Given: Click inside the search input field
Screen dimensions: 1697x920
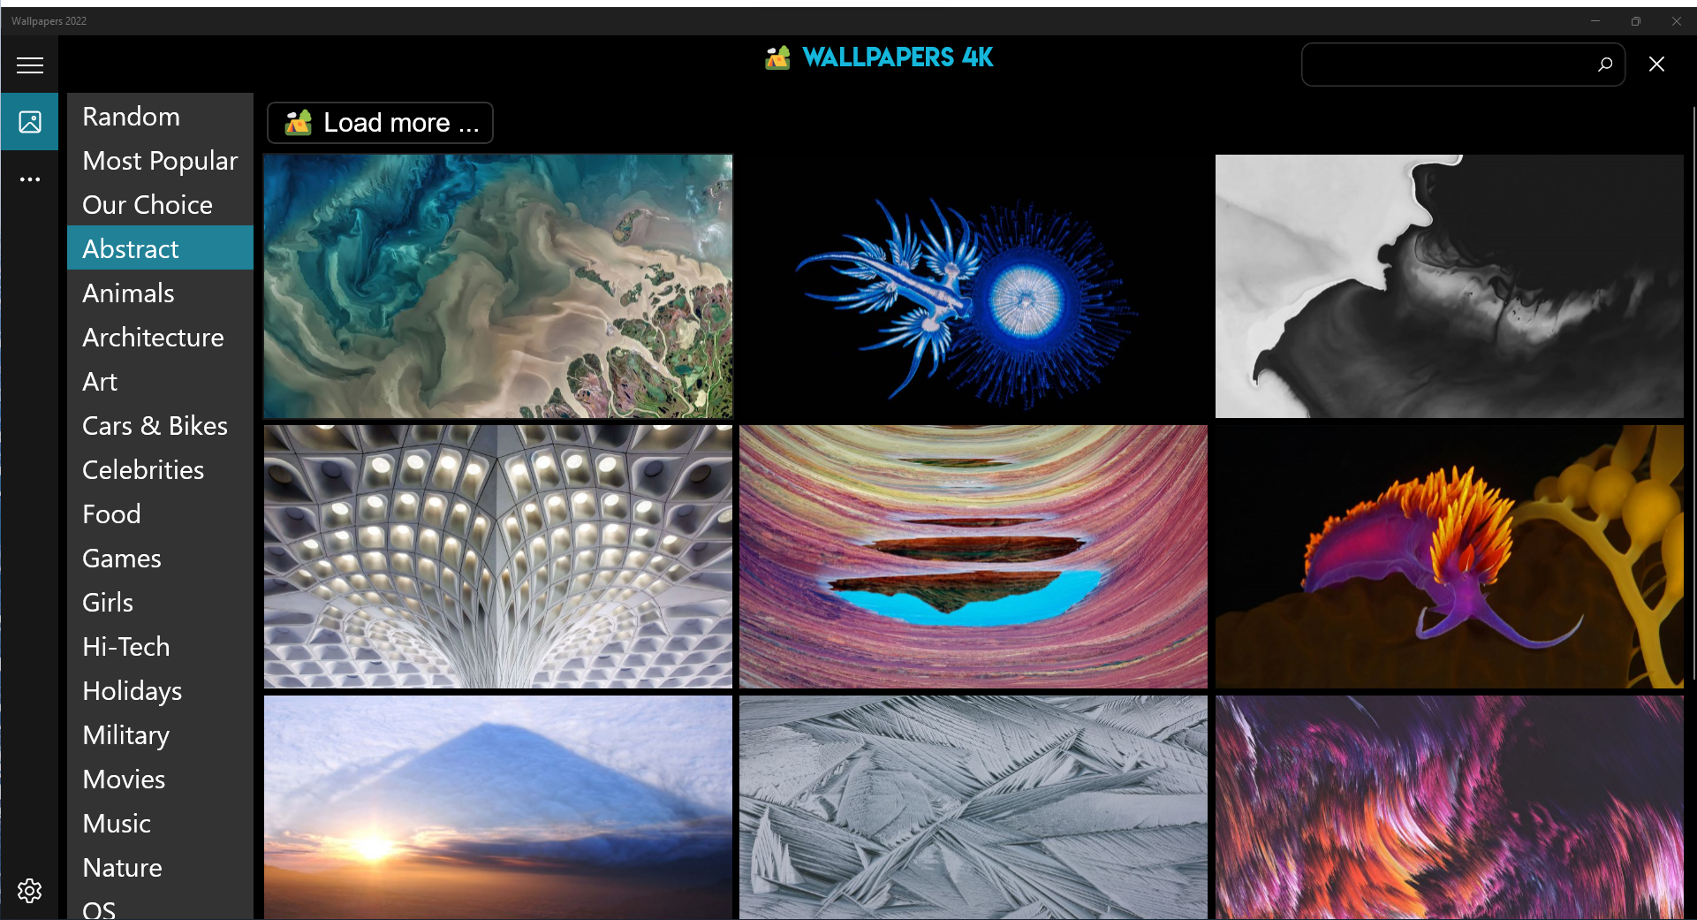Looking at the screenshot, I should point(1449,65).
